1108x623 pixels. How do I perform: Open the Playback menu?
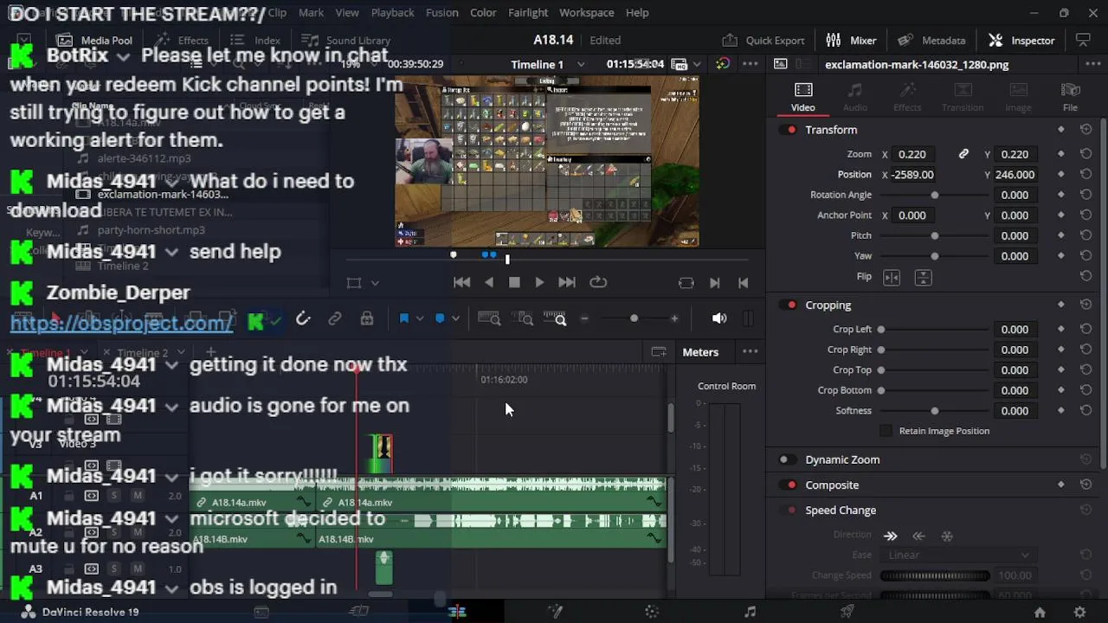pyautogui.click(x=392, y=13)
